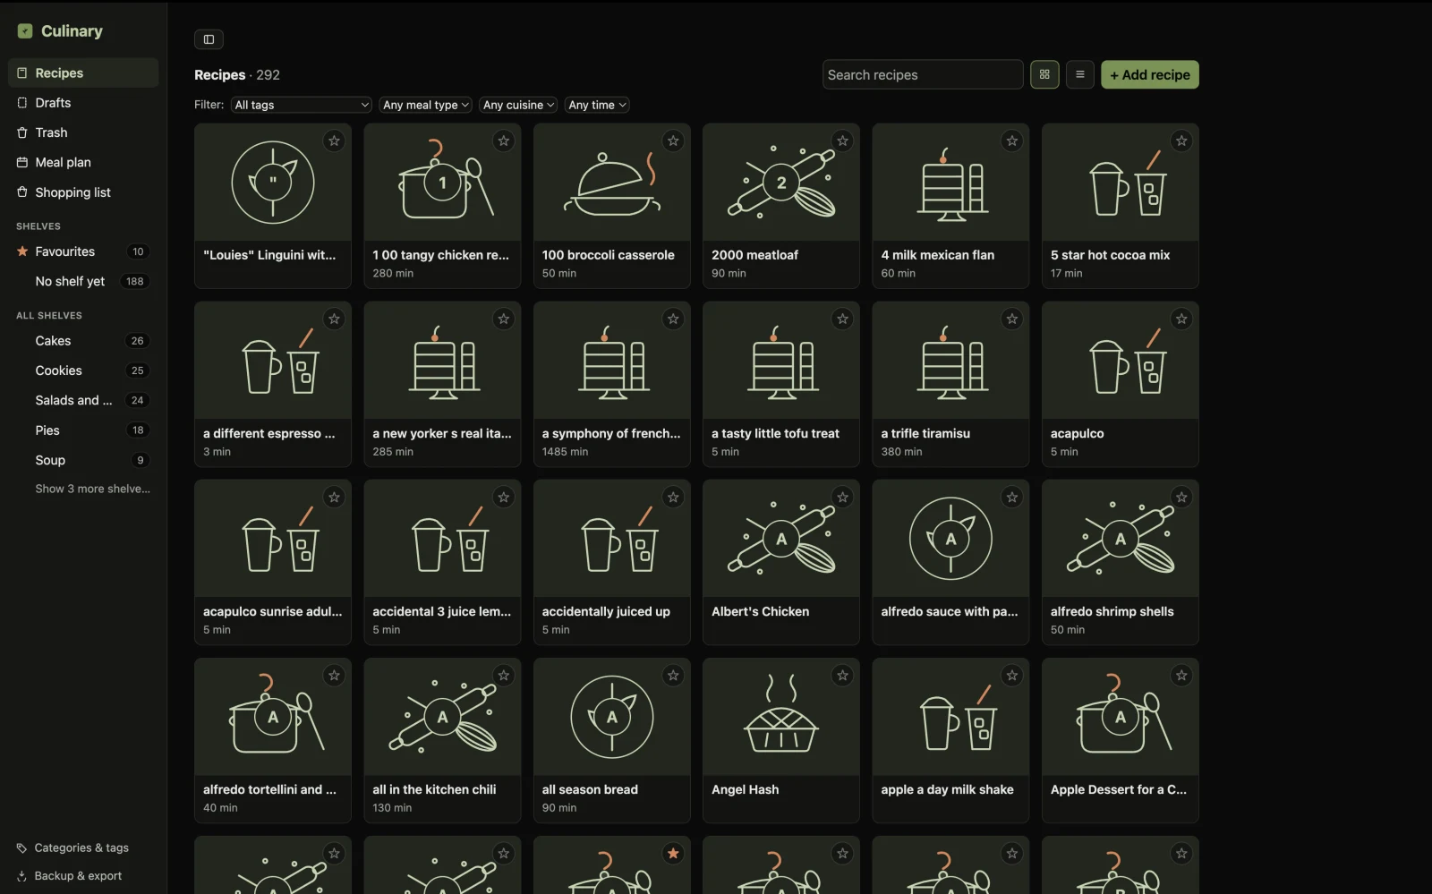This screenshot has width=1432, height=894.
Task: Click the Add recipe button
Action: pyautogui.click(x=1149, y=74)
